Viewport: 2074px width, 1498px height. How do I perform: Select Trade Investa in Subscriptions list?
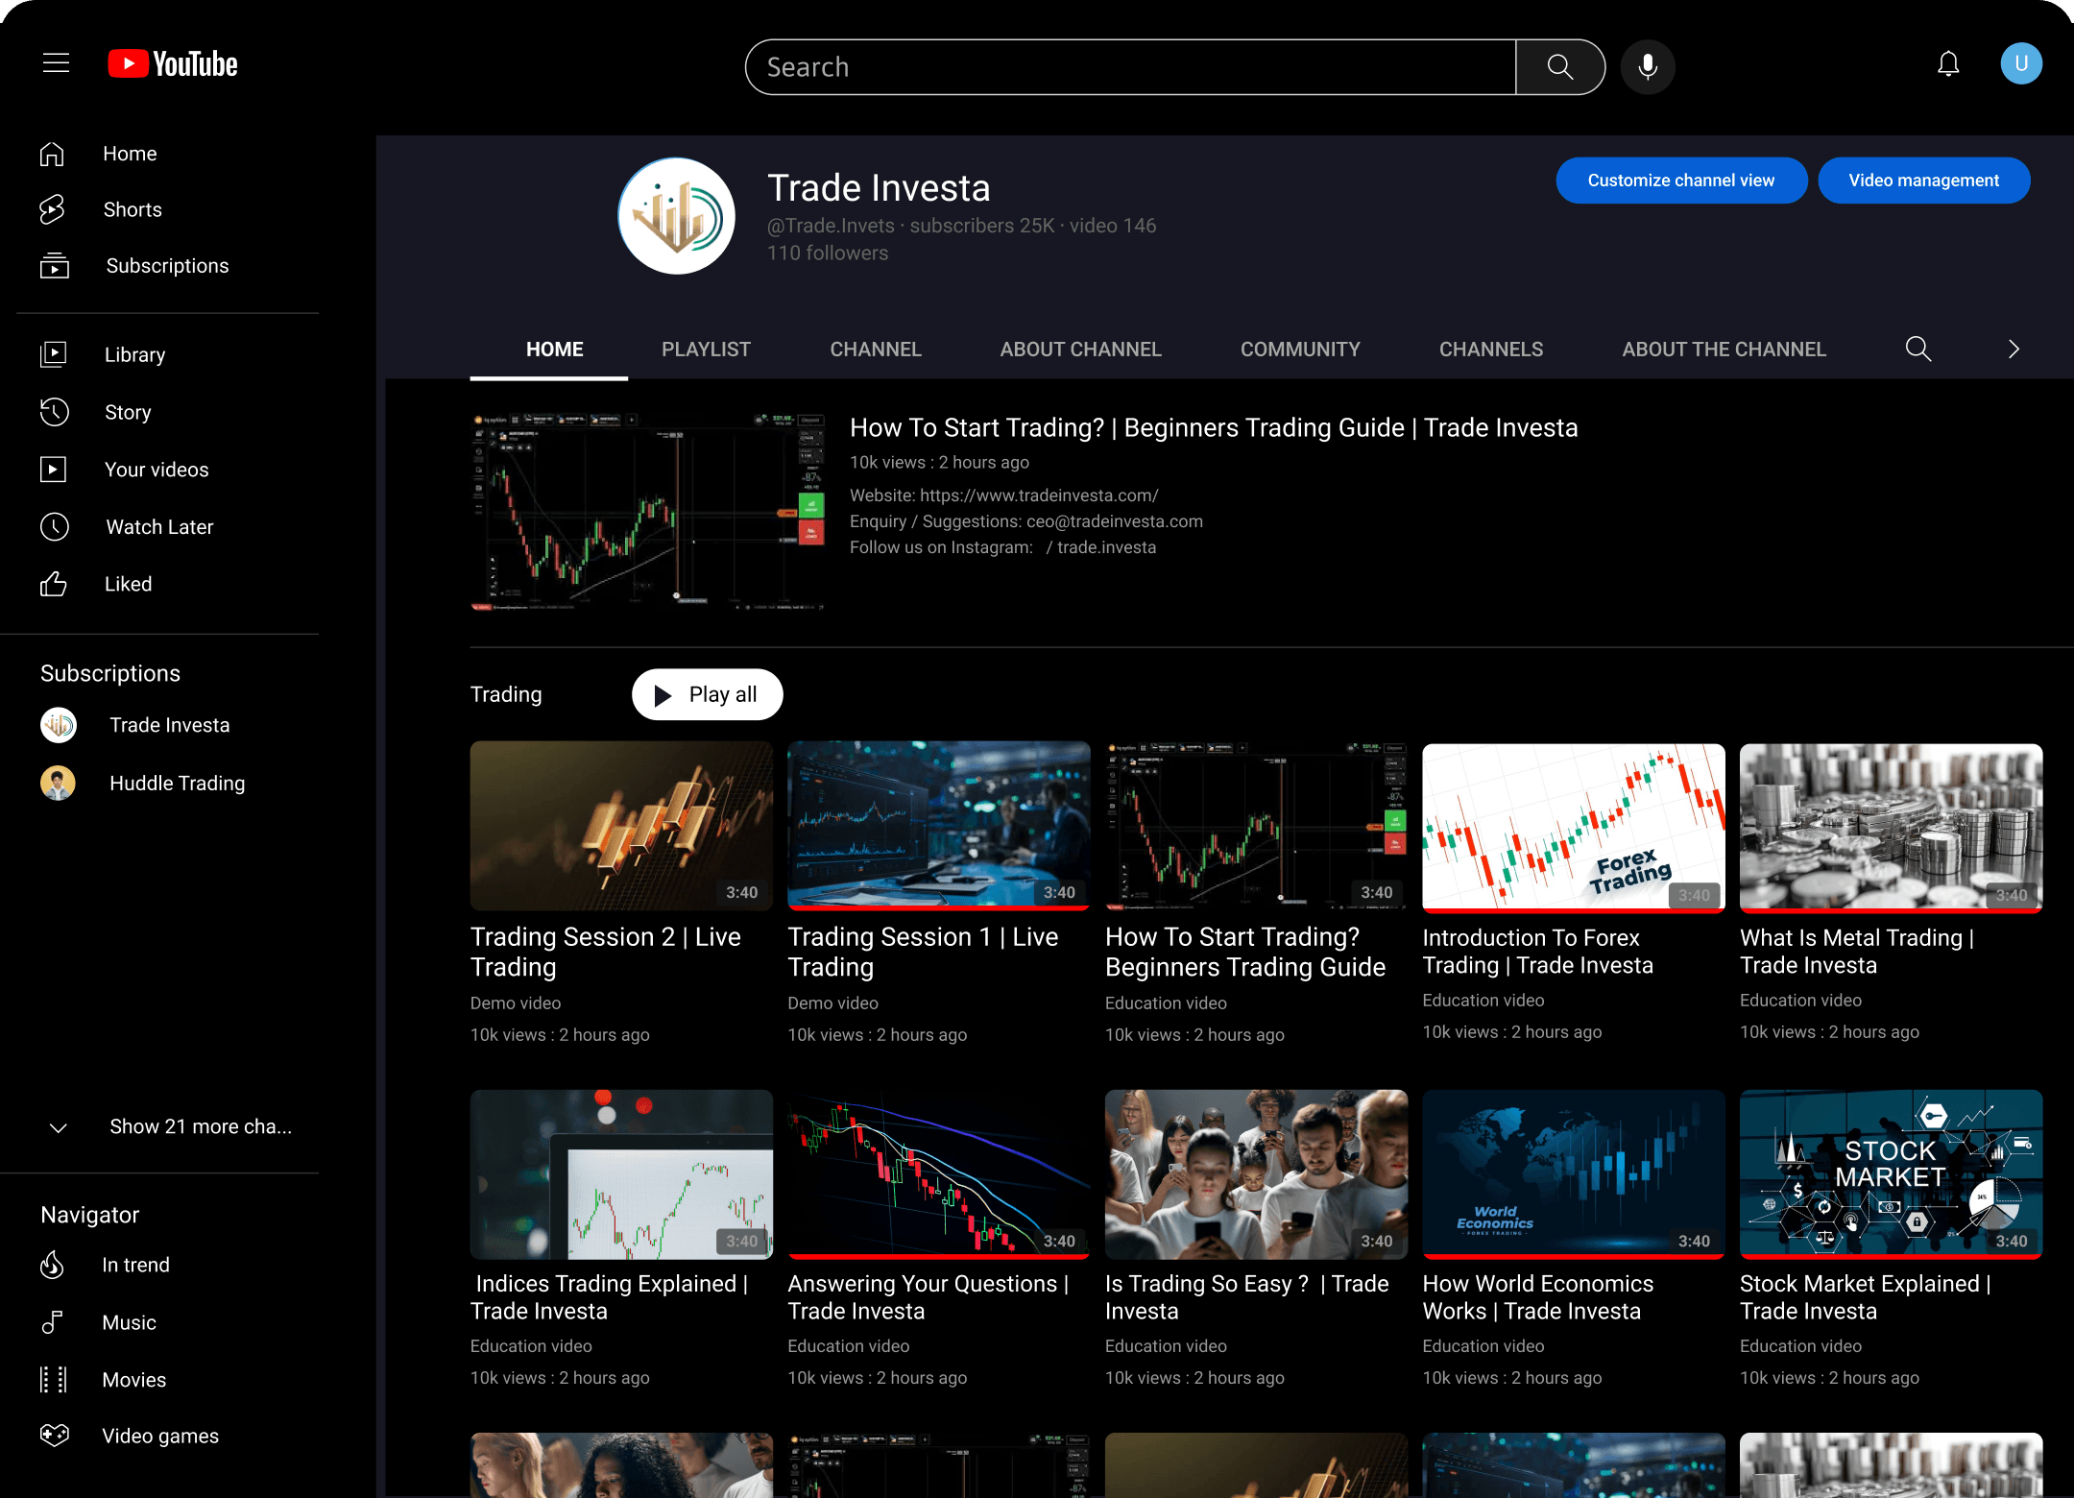[170, 725]
